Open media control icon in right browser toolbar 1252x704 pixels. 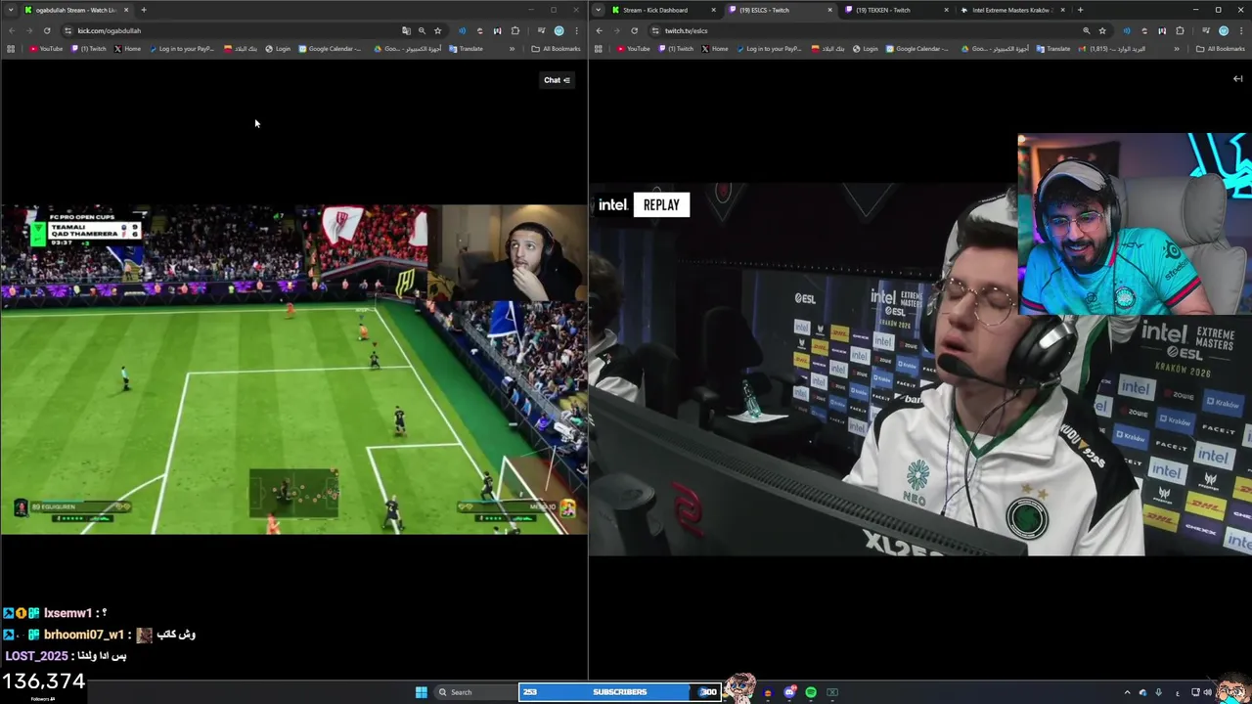coord(1205,30)
